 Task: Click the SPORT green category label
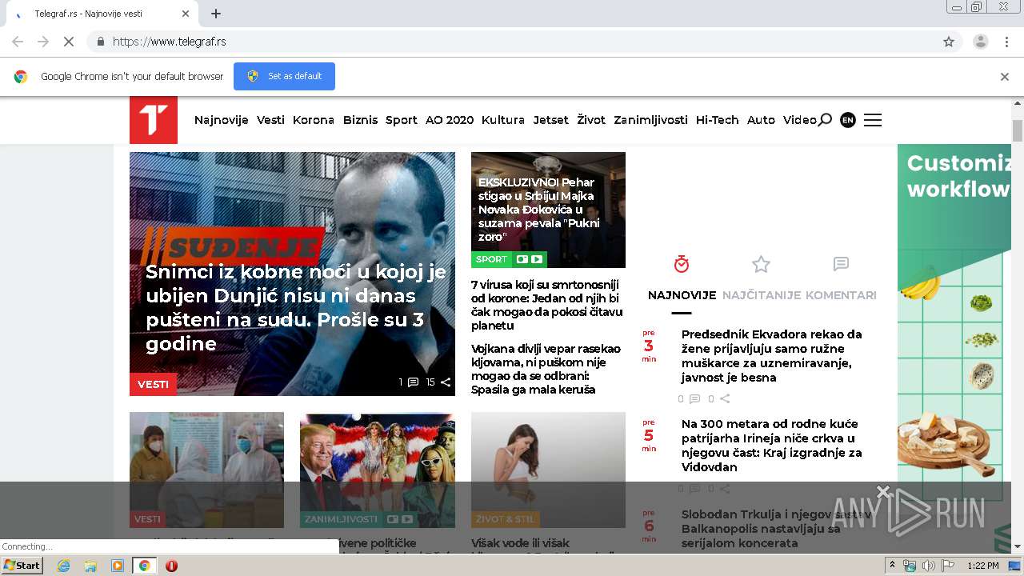(491, 259)
